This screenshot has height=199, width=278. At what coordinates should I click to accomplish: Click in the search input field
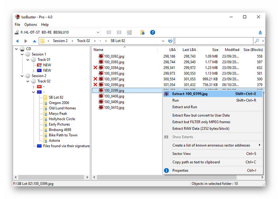tap(214, 41)
